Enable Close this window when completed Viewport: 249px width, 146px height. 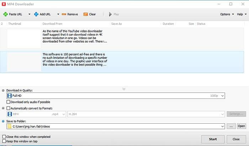tap(4, 136)
